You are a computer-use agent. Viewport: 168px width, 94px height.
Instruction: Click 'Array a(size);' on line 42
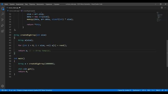click(26, 40)
